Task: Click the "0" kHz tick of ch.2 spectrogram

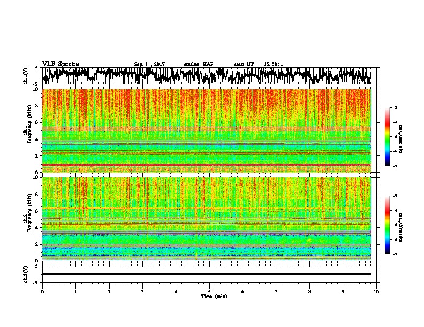Action: [x=37, y=261]
